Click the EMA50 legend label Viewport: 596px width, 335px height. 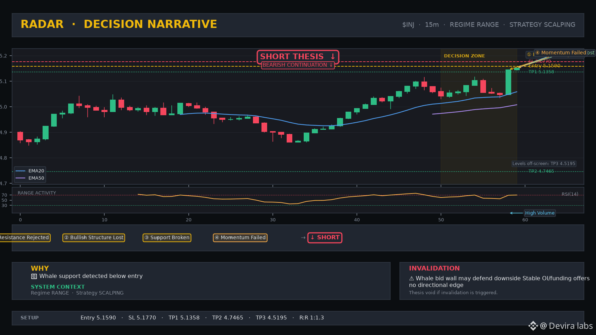[x=36, y=178]
